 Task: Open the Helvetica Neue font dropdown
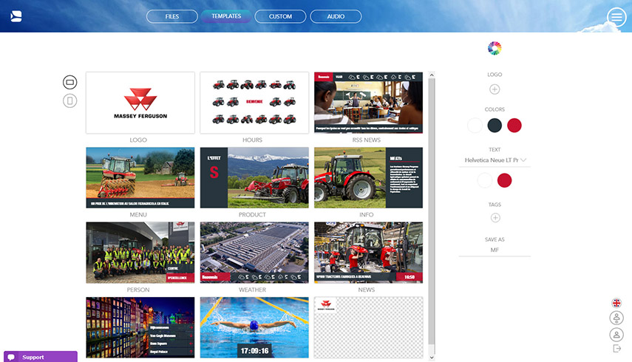[495, 160]
